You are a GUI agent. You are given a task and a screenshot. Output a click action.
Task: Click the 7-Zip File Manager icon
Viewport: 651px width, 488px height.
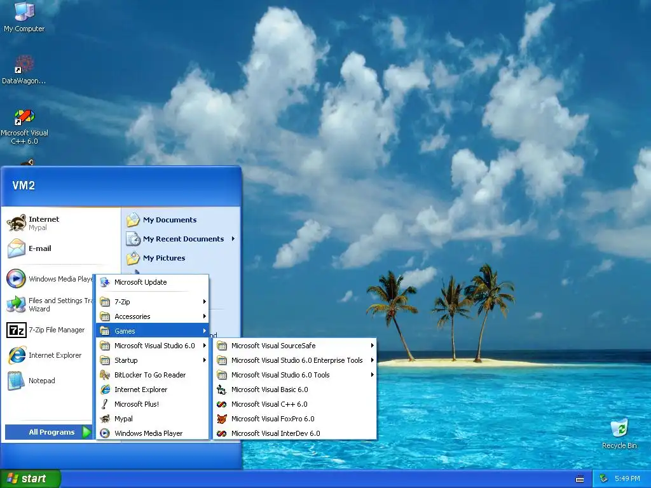click(x=16, y=330)
